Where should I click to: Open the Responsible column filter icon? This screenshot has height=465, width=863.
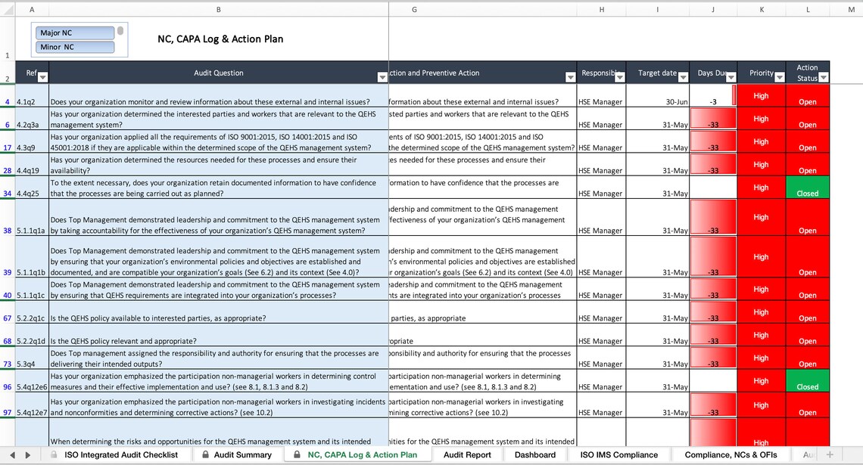click(x=621, y=76)
